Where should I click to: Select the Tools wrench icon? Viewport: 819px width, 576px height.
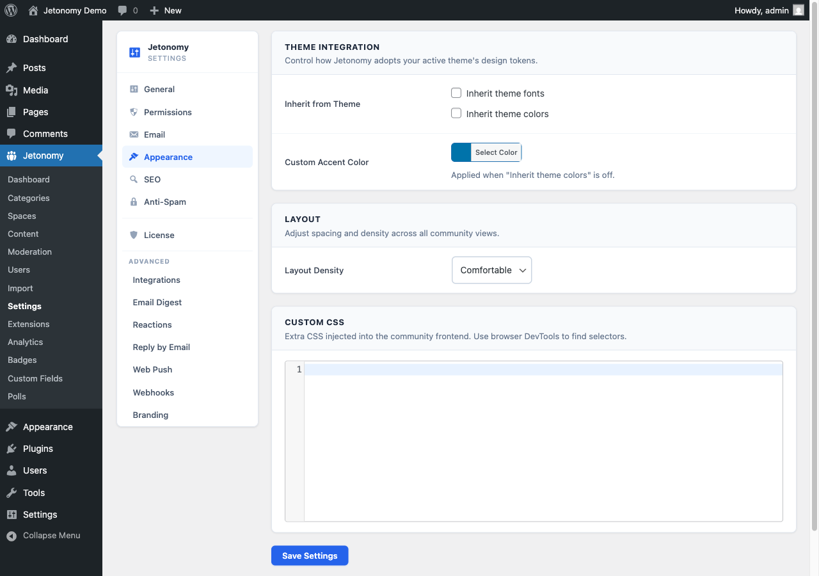tap(11, 493)
